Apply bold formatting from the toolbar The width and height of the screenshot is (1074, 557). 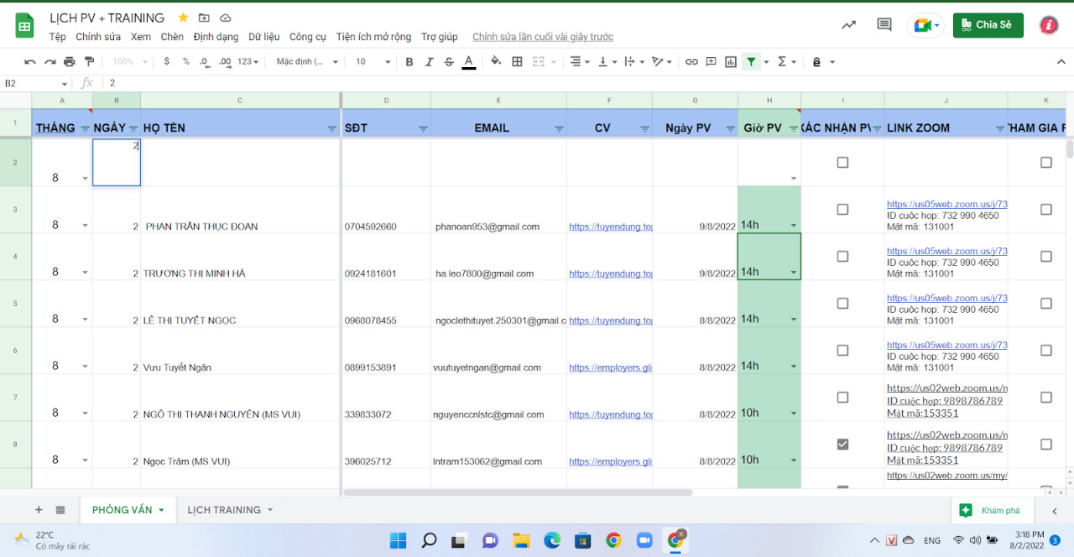tap(409, 61)
